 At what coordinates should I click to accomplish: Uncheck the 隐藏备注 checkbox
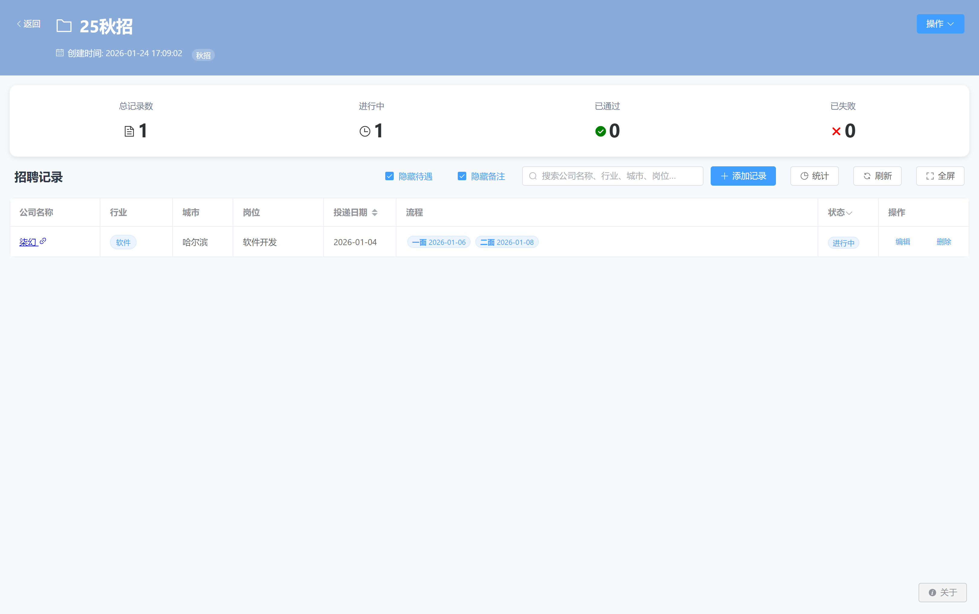pos(462,176)
